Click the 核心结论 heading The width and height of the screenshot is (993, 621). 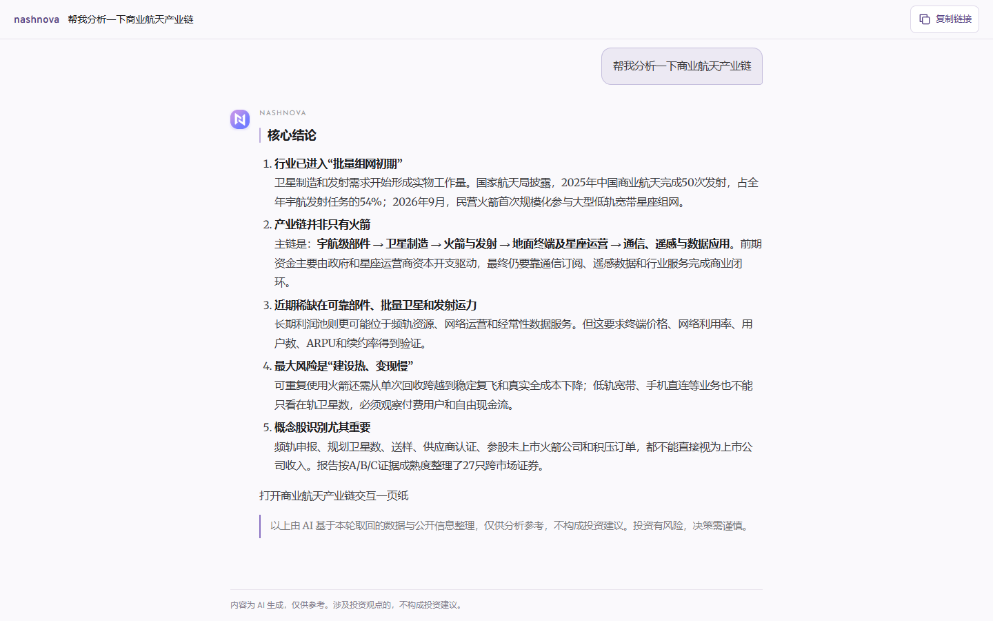coord(292,135)
